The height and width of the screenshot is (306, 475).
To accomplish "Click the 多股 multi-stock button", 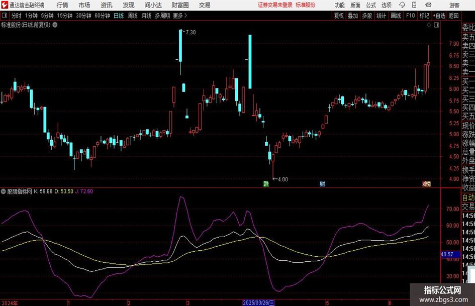I will click(367, 16).
